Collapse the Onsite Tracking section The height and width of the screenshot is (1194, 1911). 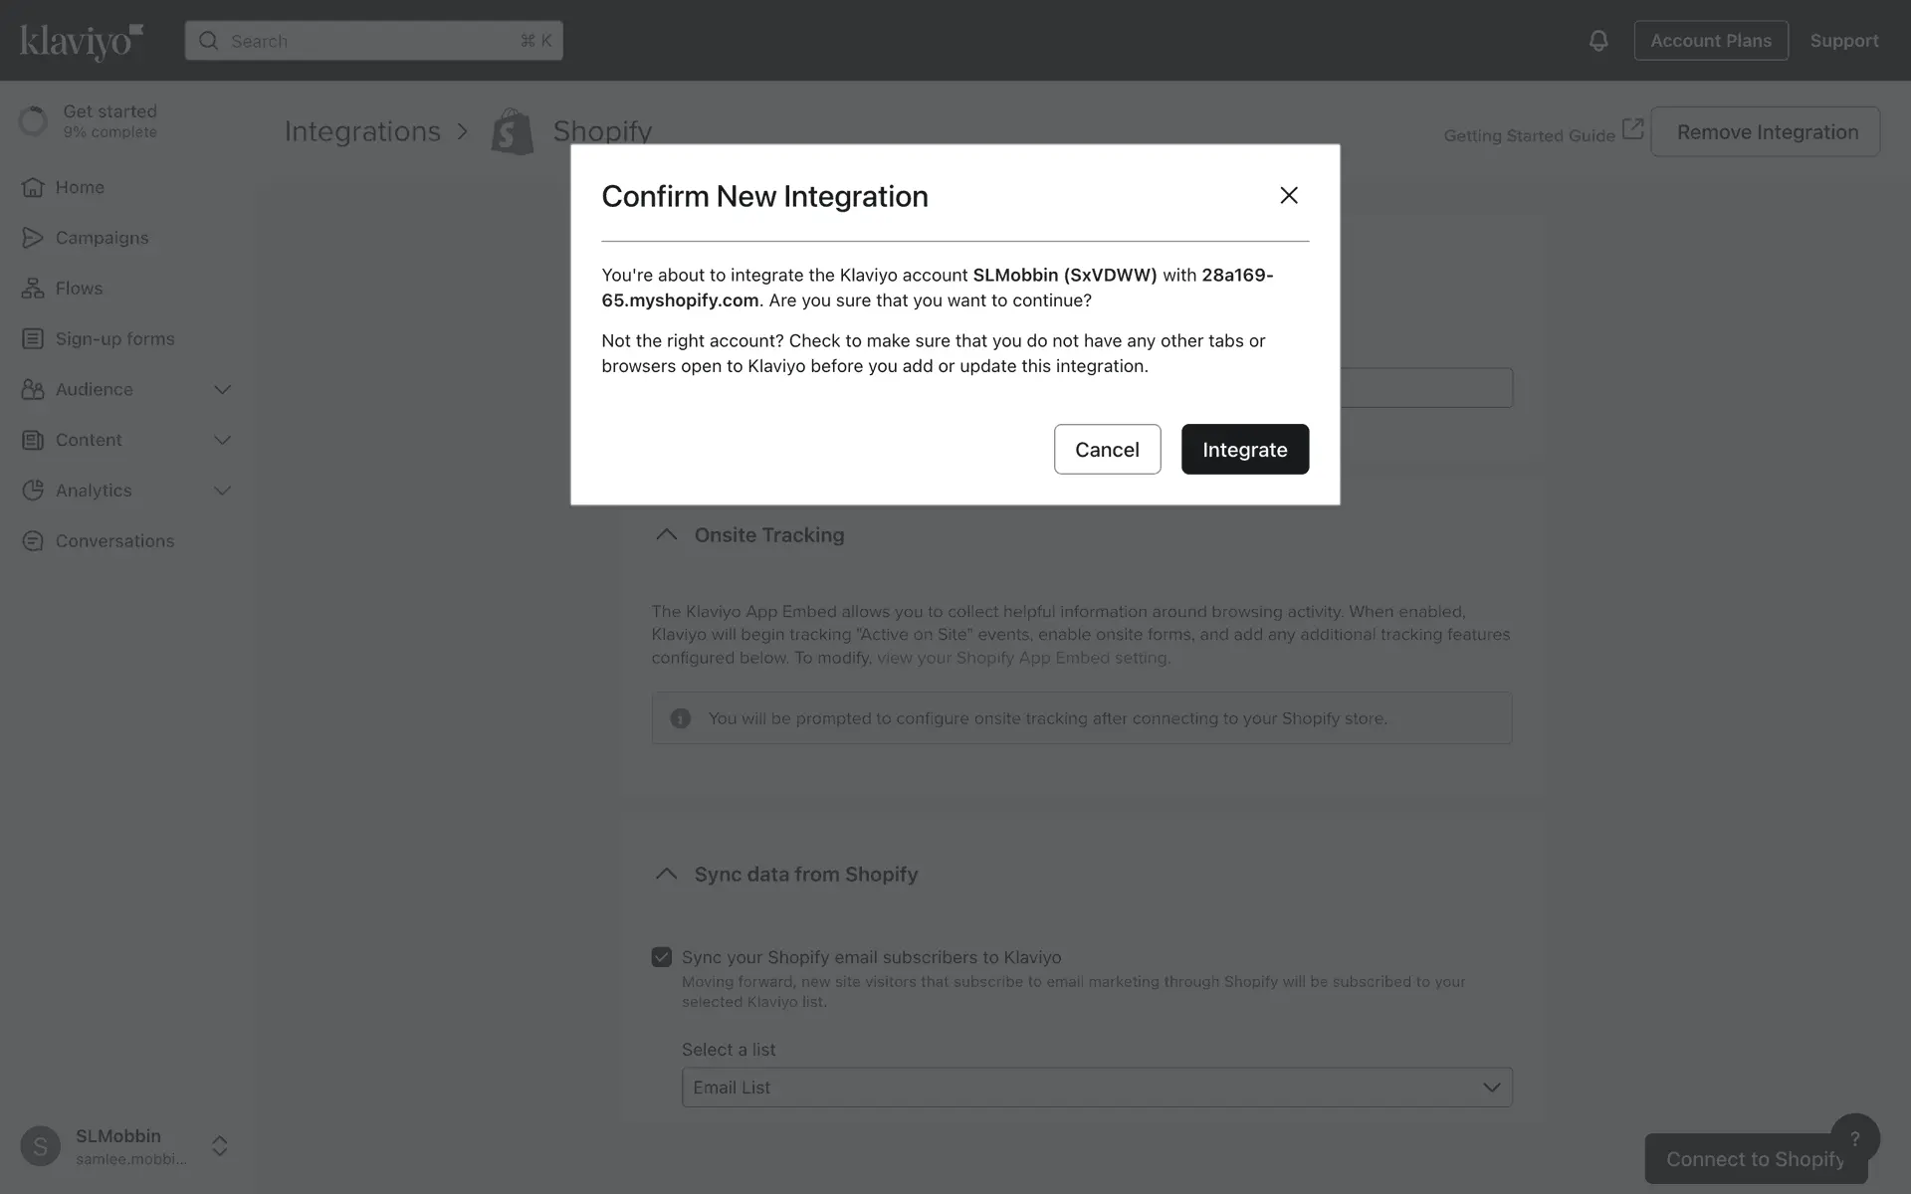coord(666,535)
